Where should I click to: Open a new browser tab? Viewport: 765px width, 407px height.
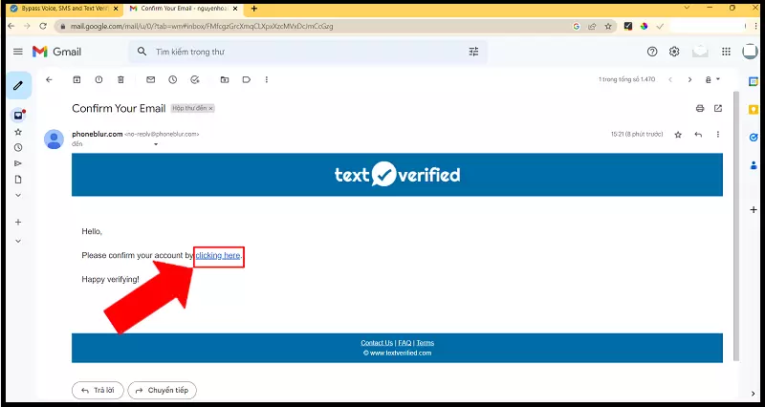coord(253,9)
